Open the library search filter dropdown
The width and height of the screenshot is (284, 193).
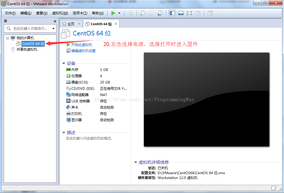click(x=53, y=29)
